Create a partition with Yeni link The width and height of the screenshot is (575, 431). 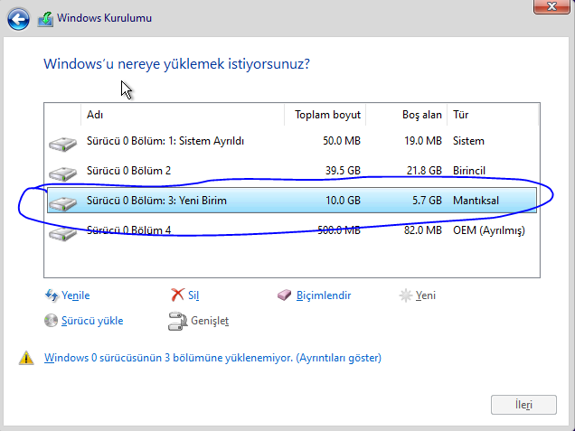[x=426, y=295]
